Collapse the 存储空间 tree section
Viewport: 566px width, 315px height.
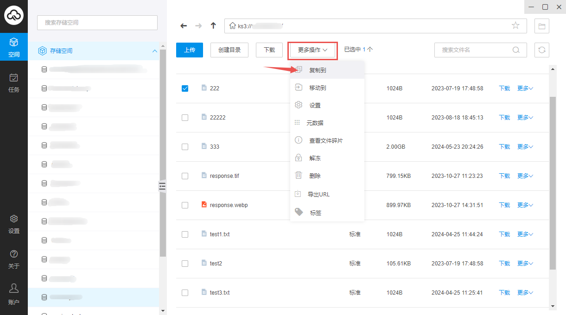tap(155, 51)
